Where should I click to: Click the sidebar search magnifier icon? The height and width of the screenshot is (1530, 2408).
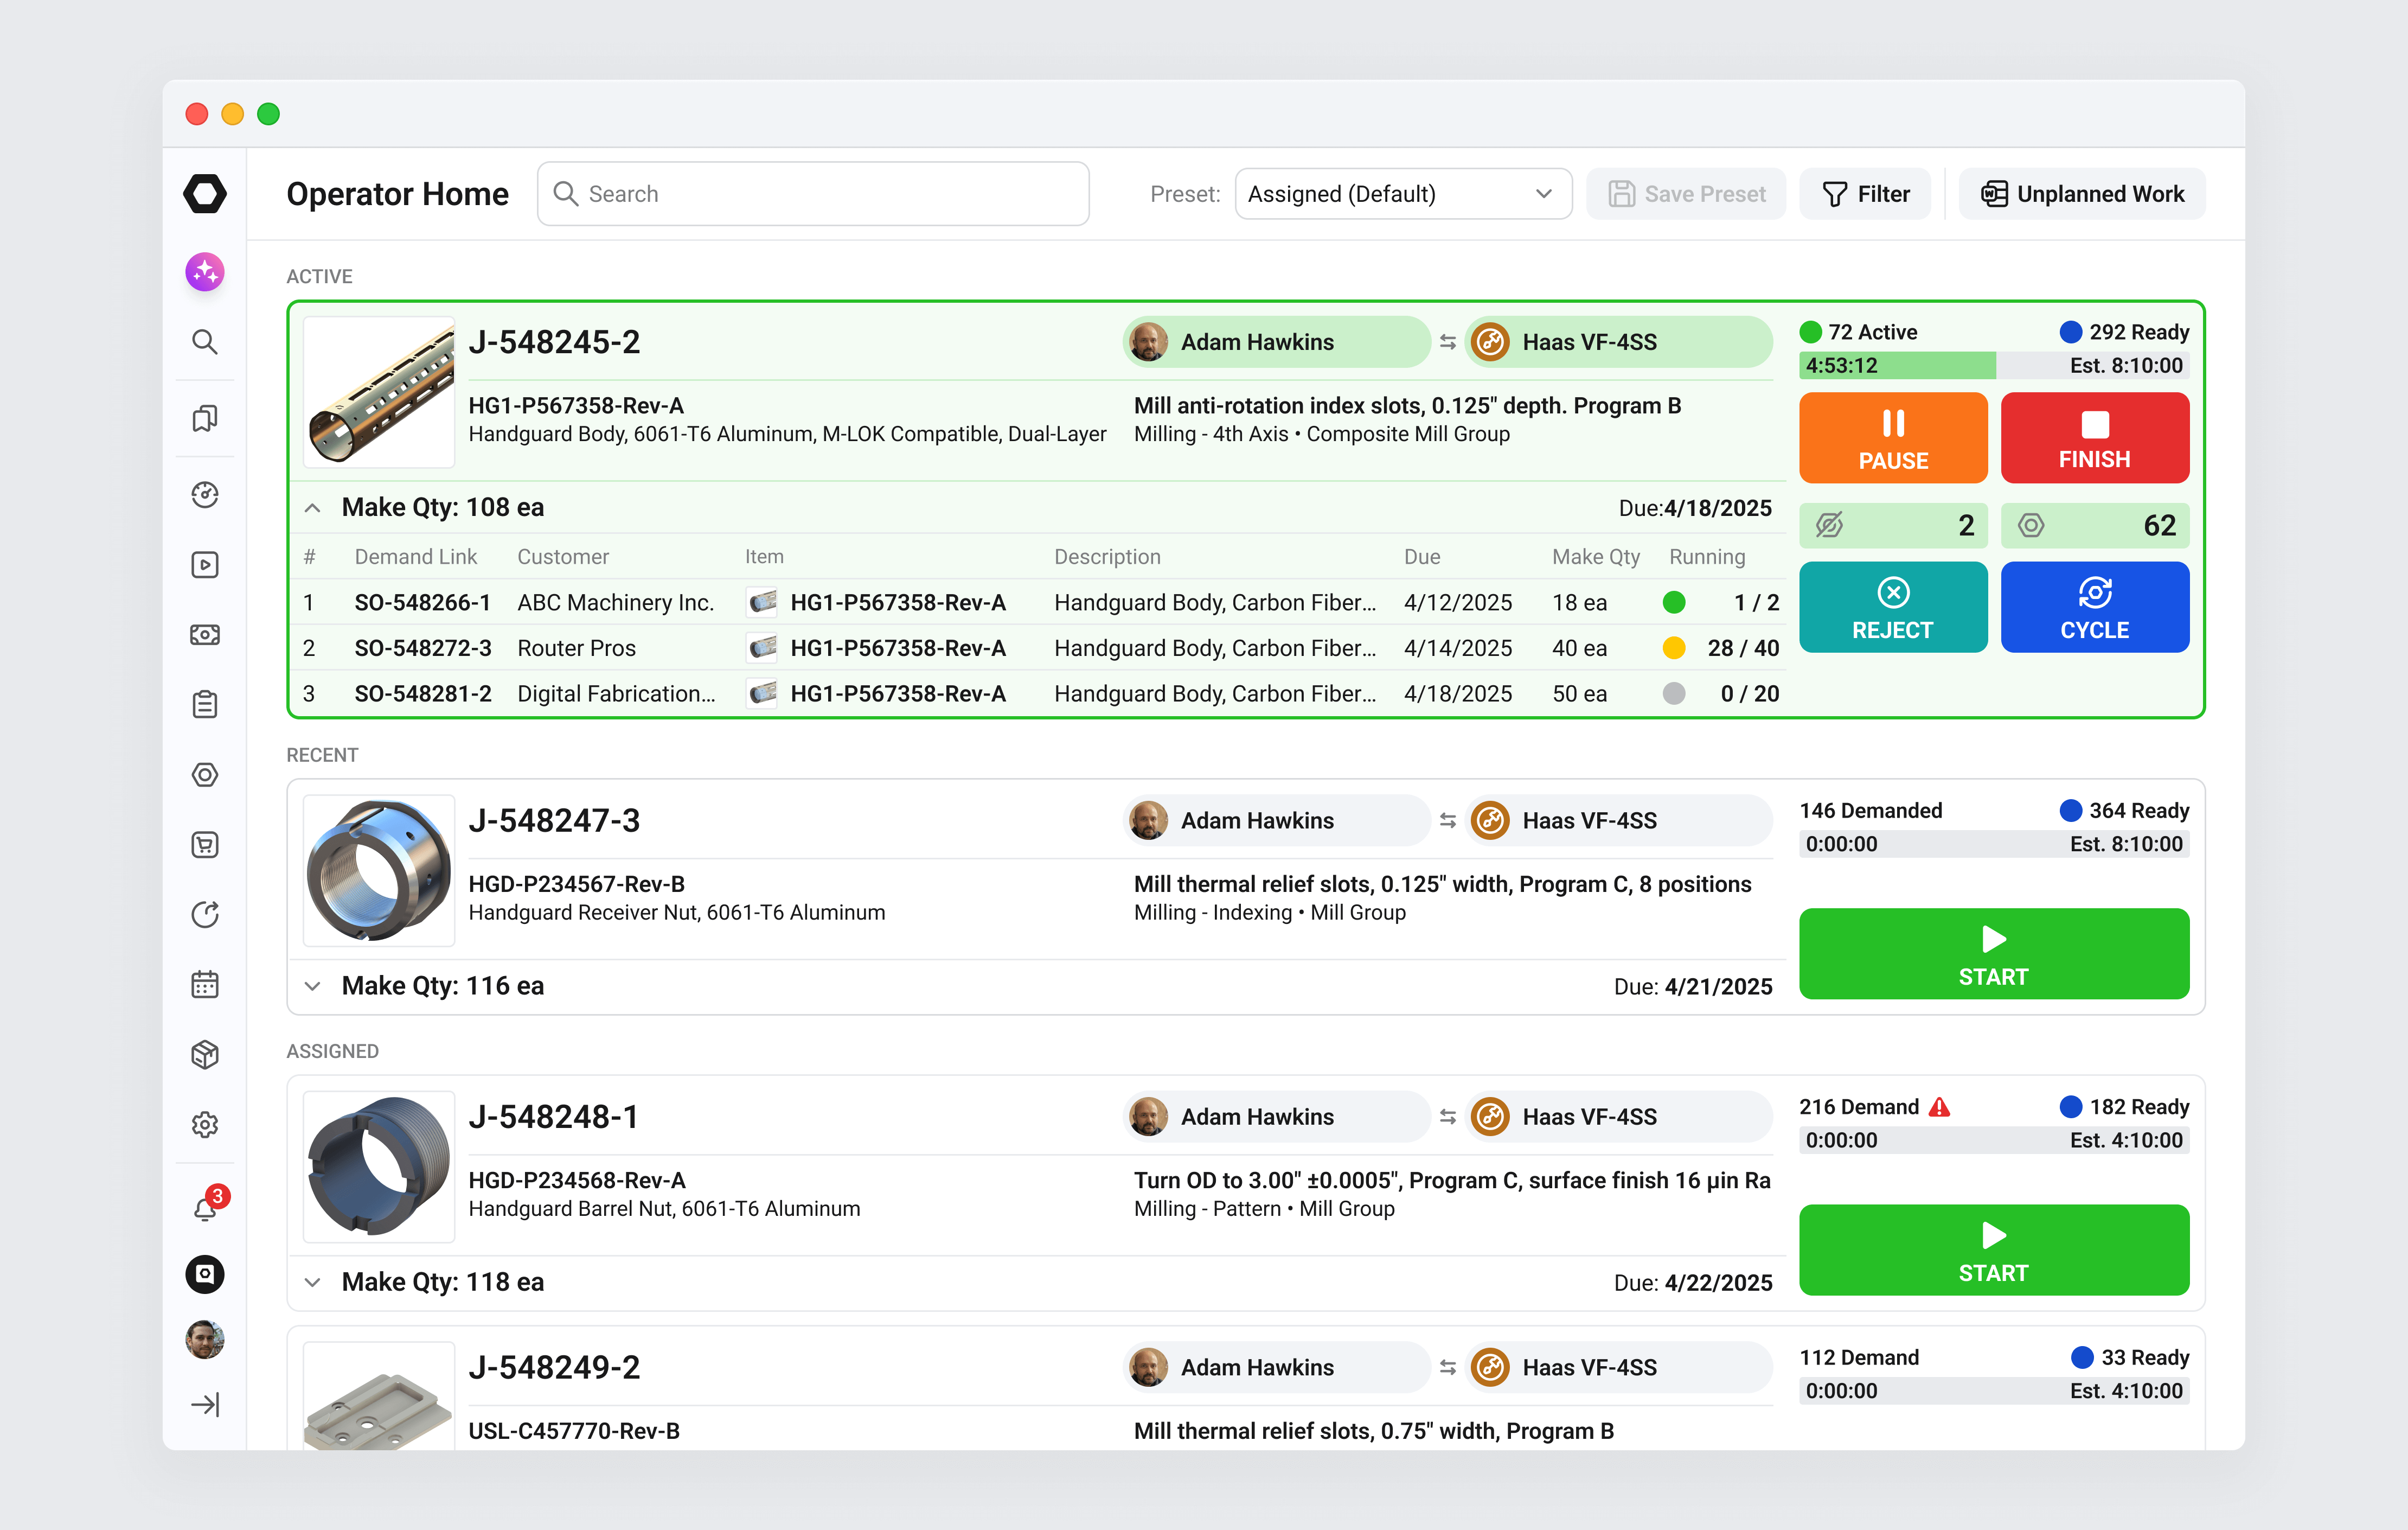[x=205, y=342]
